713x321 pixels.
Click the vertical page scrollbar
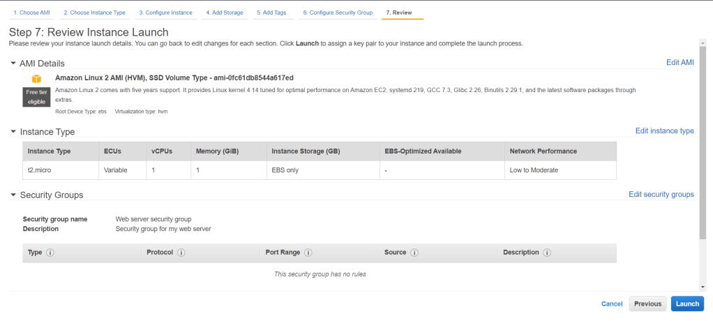(703, 154)
